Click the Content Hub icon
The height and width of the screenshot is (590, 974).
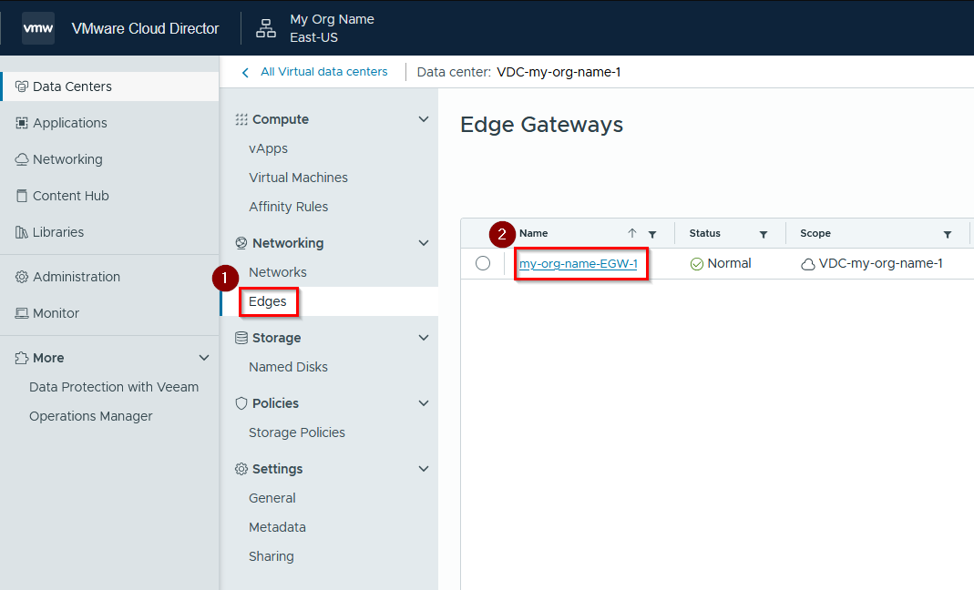pyautogui.click(x=22, y=196)
